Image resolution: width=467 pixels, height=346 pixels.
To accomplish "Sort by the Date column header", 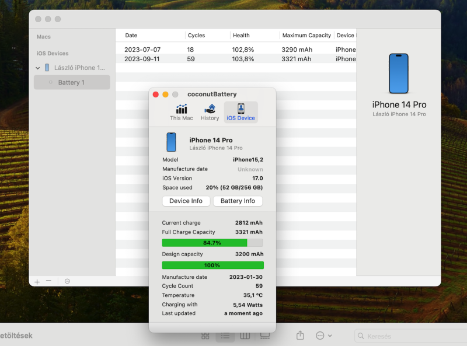I will (x=150, y=35).
